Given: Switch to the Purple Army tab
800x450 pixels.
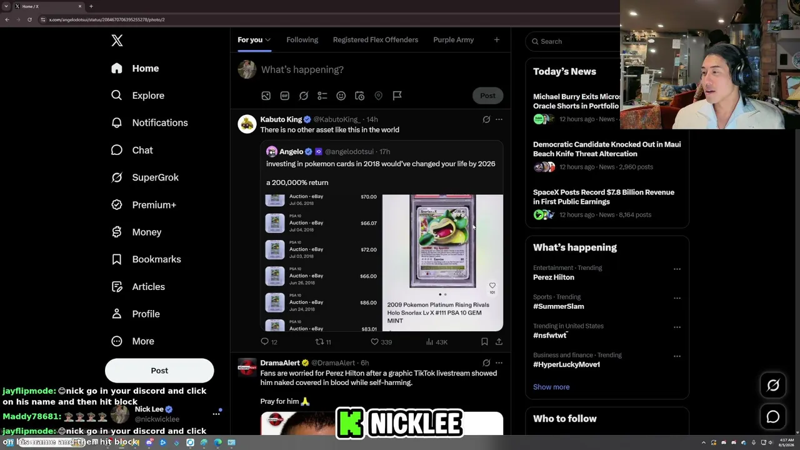Looking at the screenshot, I should point(453,40).
